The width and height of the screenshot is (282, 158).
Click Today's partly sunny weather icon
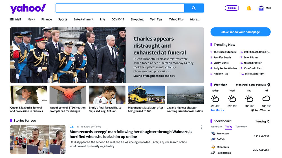click(x=215, y=98)
